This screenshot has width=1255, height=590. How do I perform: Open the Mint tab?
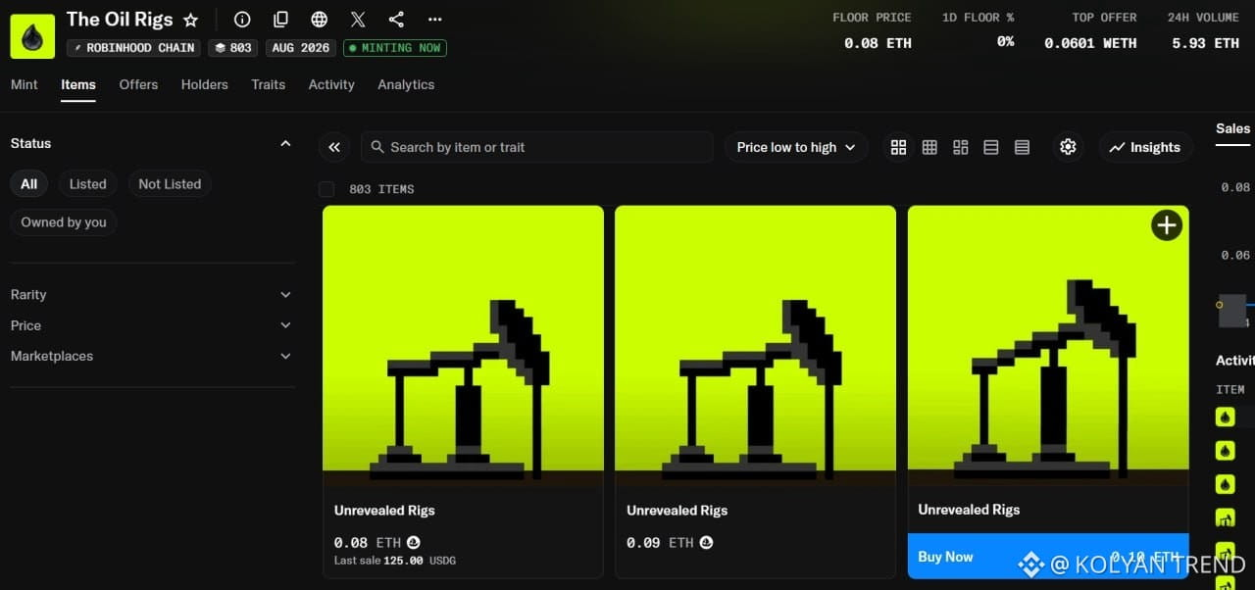tap(25, 84)
